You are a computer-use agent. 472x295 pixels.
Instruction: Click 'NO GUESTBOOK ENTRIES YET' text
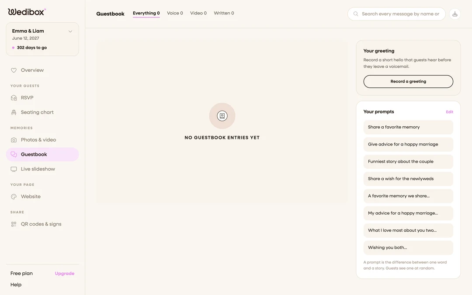point(222,138)
